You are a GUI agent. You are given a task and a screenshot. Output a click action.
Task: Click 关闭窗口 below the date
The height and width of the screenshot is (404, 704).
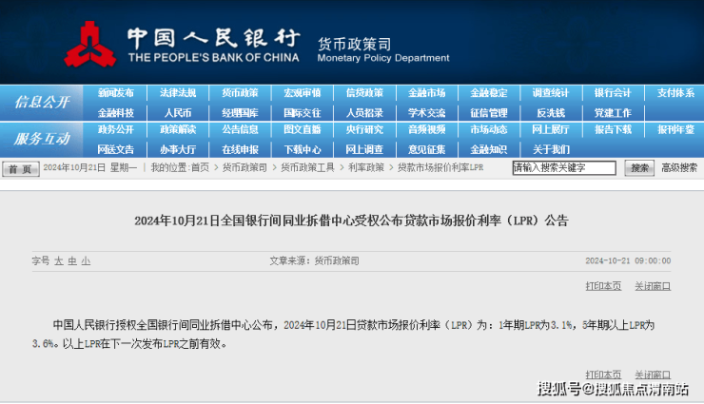[x=653, y=286]
